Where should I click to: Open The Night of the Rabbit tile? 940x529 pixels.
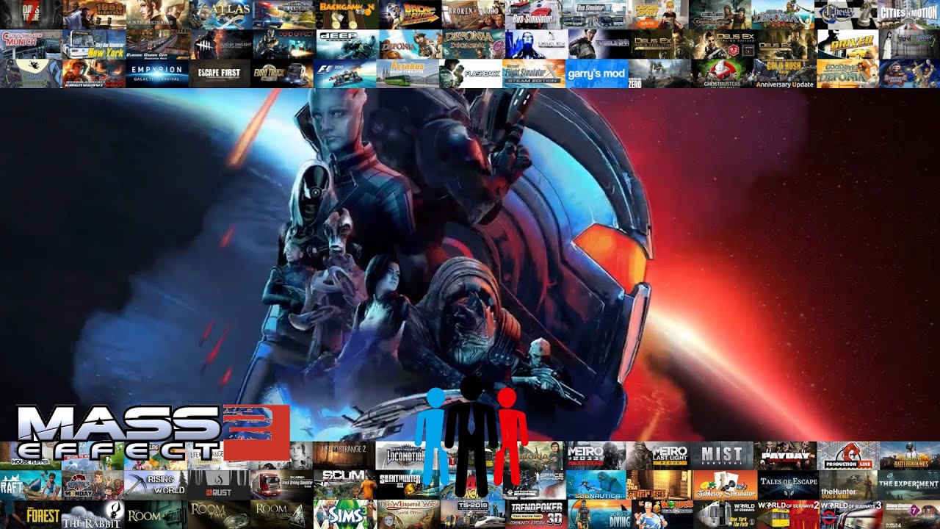(x=94, y=514)
